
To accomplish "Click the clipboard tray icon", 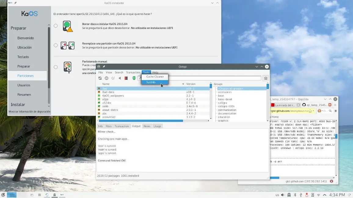I will pyautogui.click(x=312, y=195).
